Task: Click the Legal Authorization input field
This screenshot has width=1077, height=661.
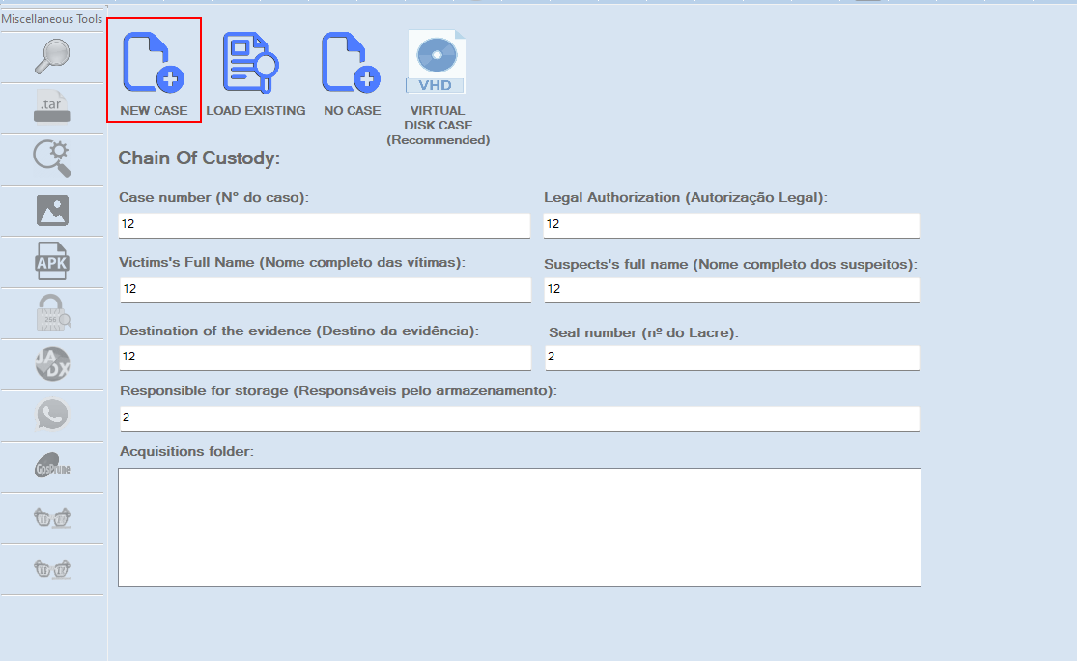Action: pyautogui.click(x=731, y=225)
